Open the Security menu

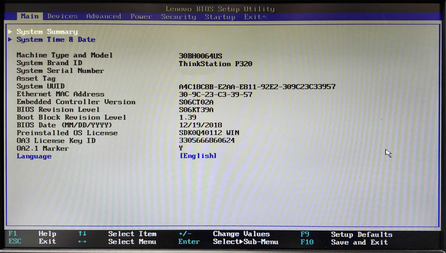pos(179,17)
